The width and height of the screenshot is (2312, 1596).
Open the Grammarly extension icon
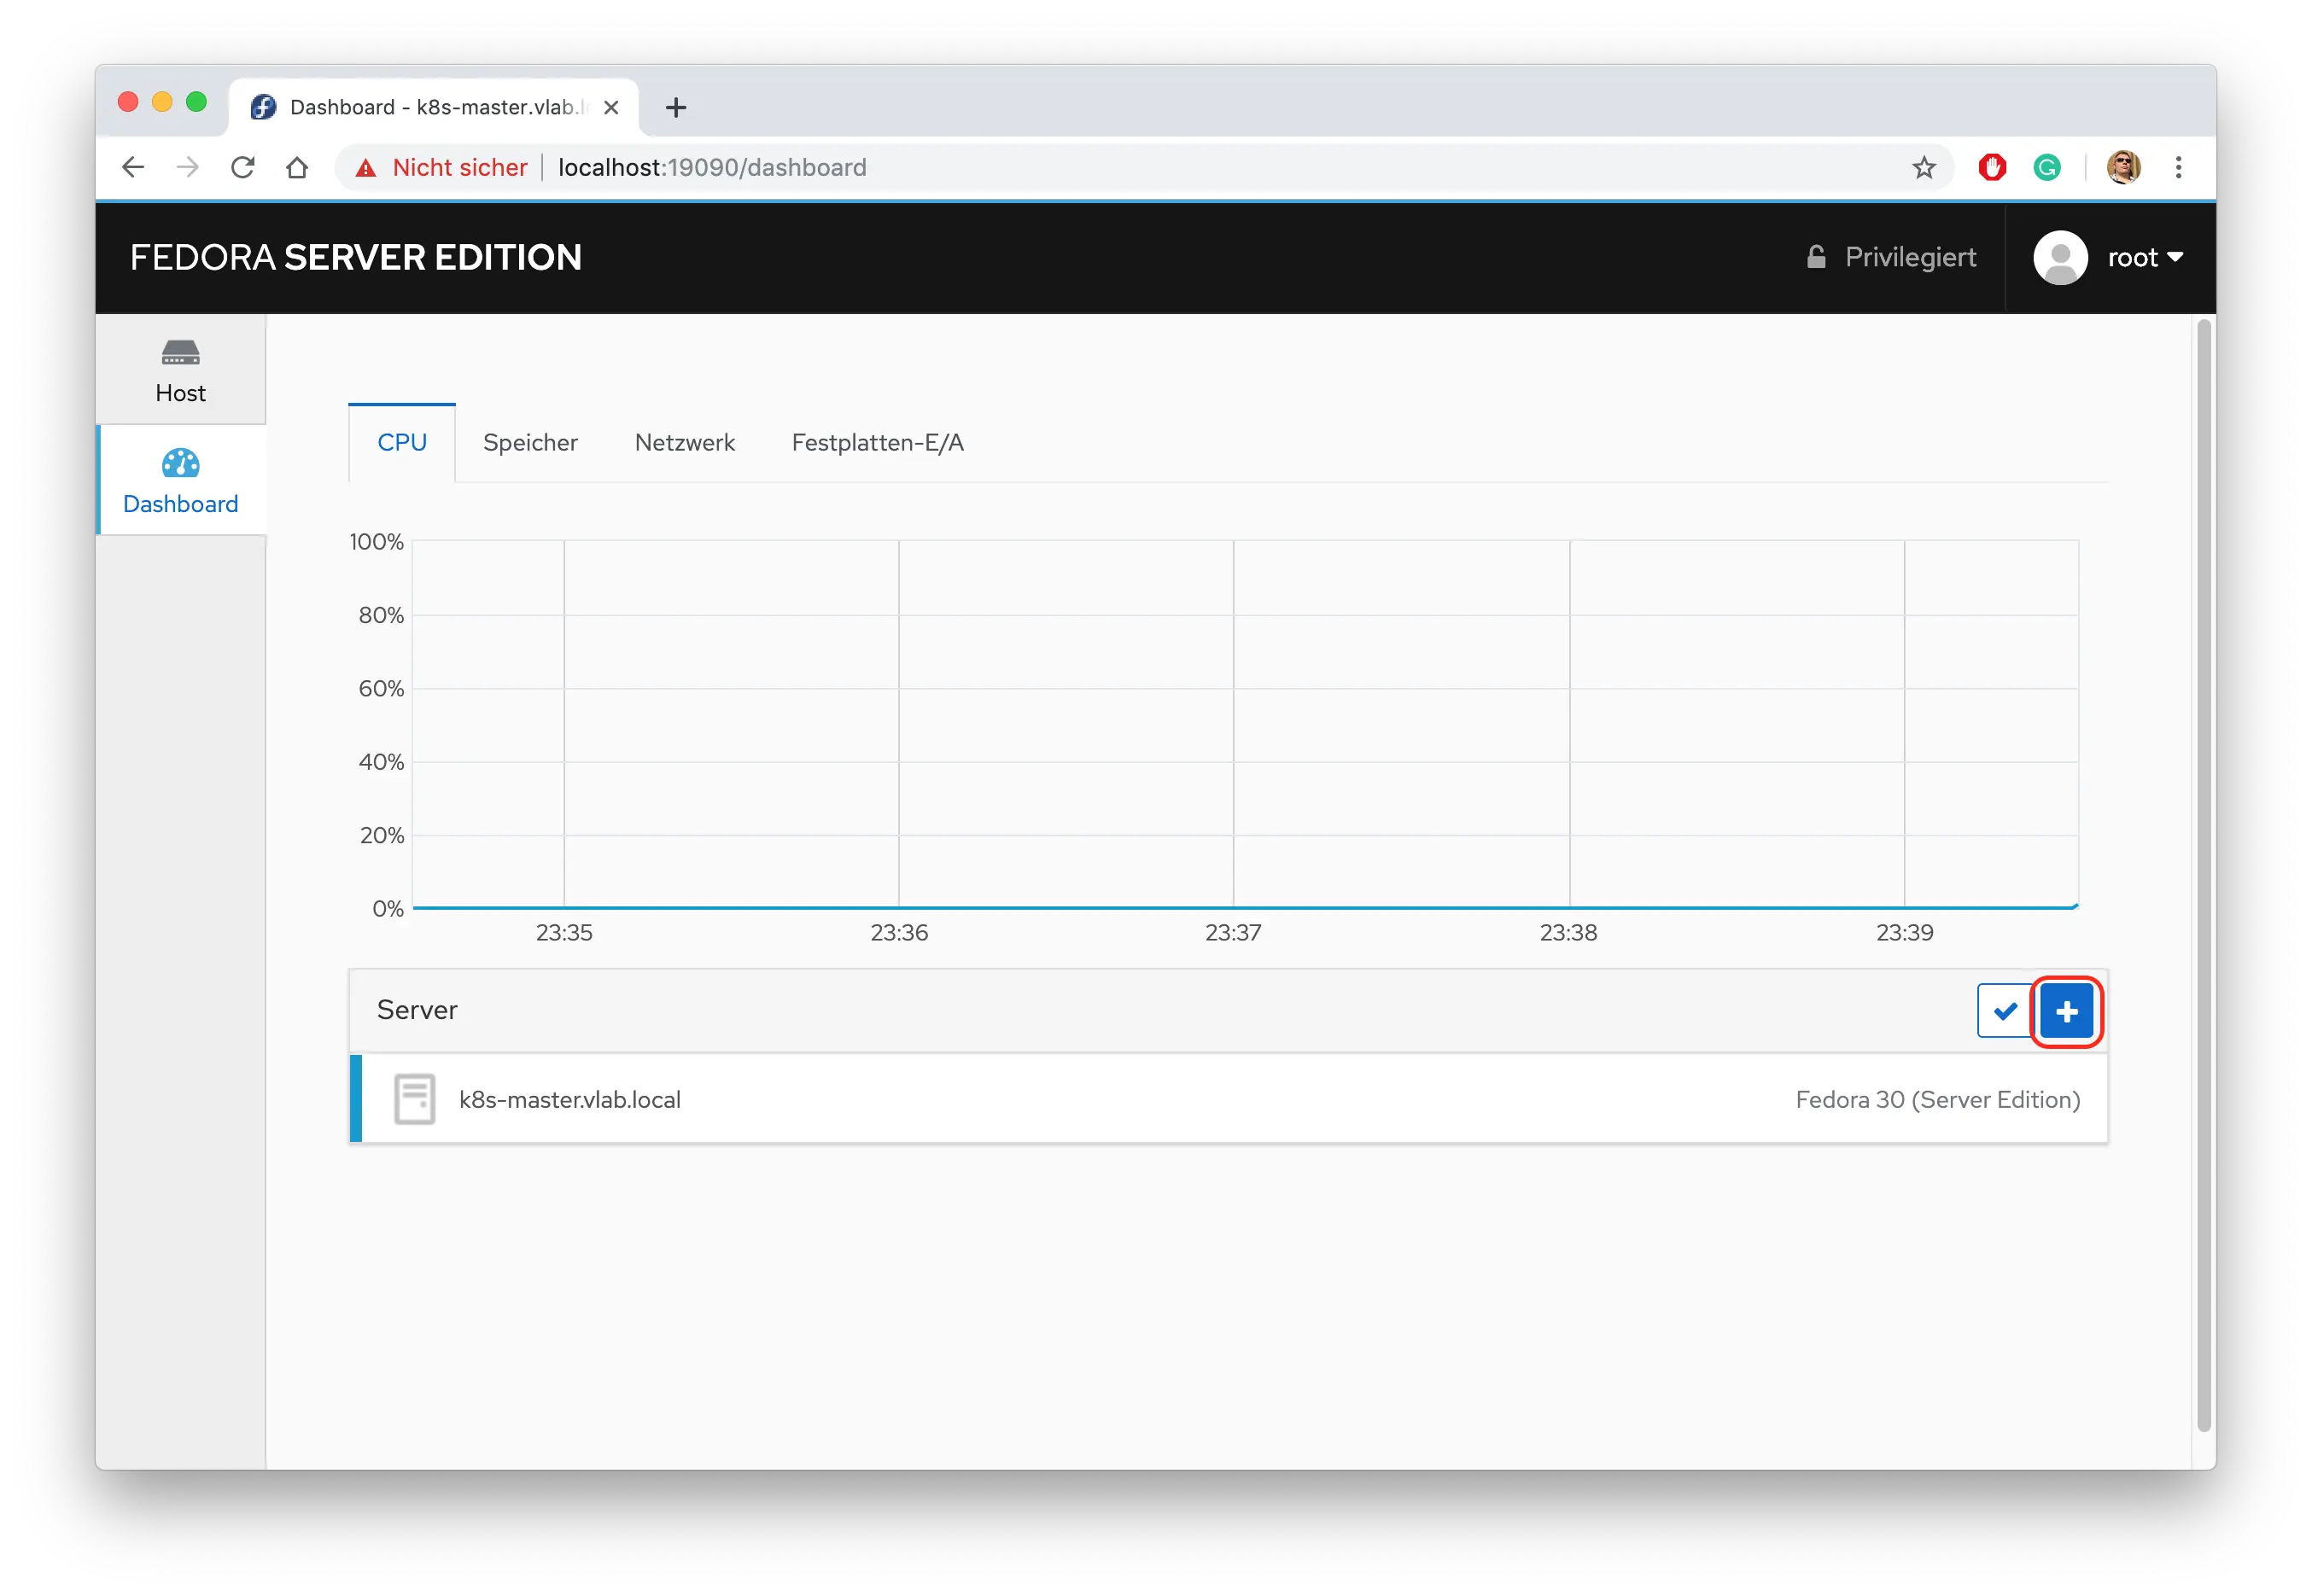[2046, 167]
